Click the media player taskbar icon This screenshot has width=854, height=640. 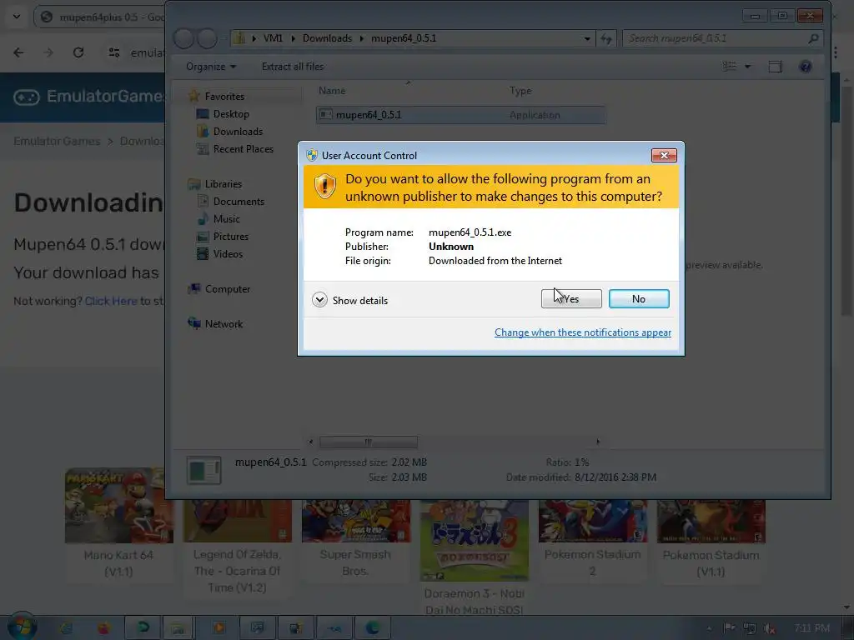219,628
